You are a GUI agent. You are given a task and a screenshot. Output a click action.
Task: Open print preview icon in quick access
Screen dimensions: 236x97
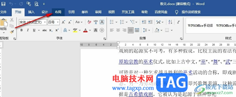point(37,4)
